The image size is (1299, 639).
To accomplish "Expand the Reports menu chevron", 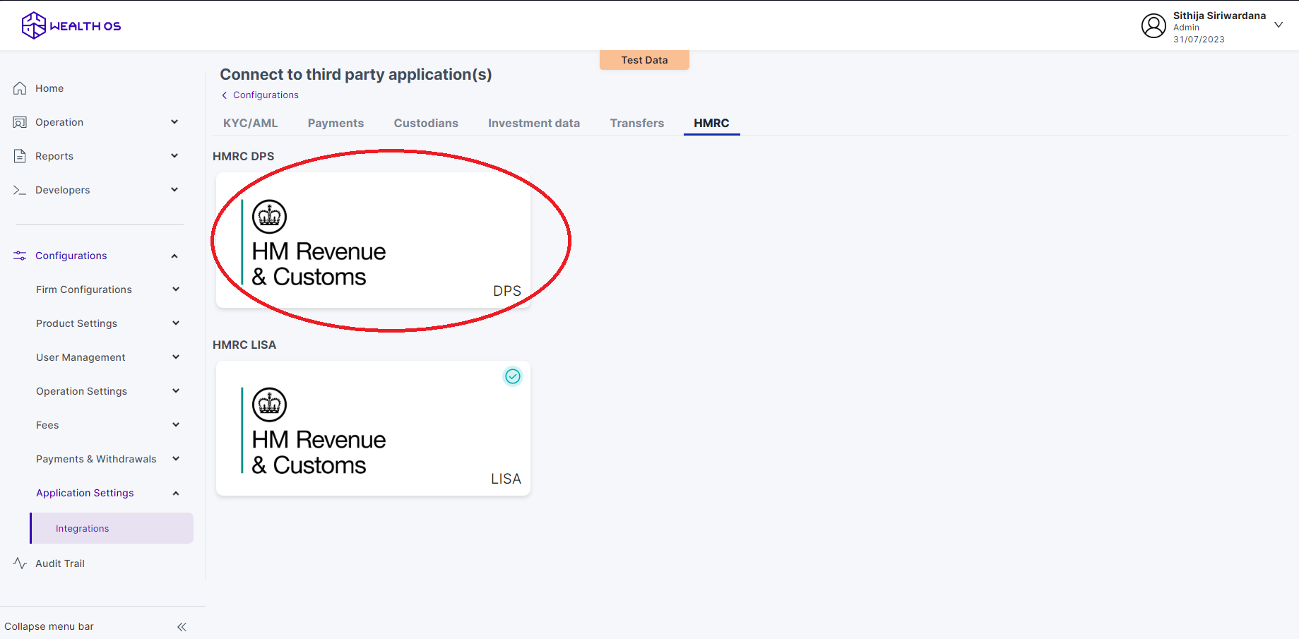I will pyautogui.click(x=174, y=156).
